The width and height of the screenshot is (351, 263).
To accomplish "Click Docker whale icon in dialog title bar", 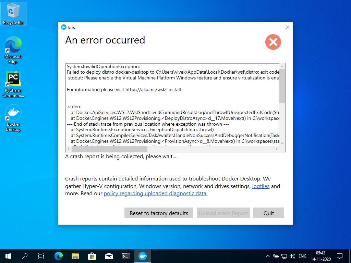I will pyautogui.click(x=64, y=27).
